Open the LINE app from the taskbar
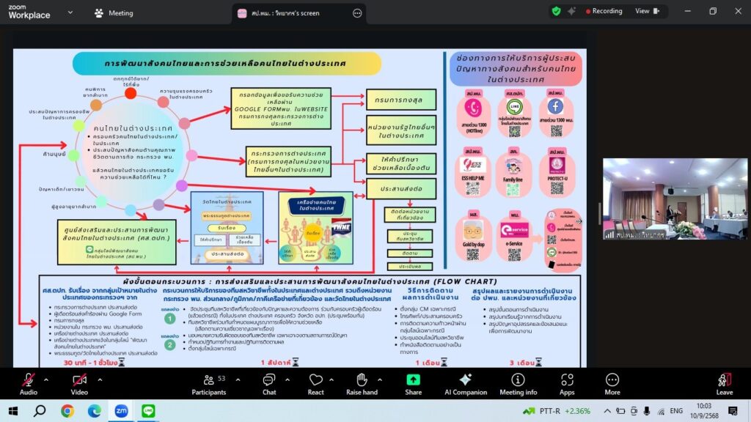Screen dimensions: 751x422 pos(148,410)
